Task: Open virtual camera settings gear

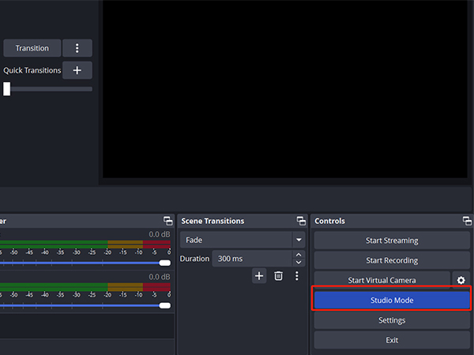Action: click(x=461, y=280)
